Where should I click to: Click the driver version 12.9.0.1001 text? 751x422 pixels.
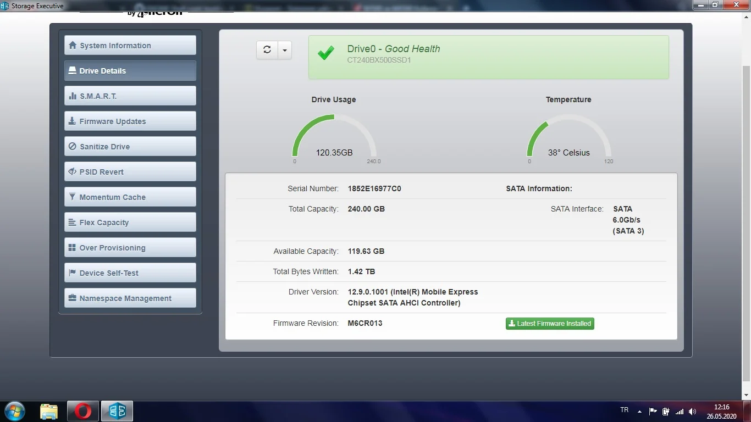[413, 297]
